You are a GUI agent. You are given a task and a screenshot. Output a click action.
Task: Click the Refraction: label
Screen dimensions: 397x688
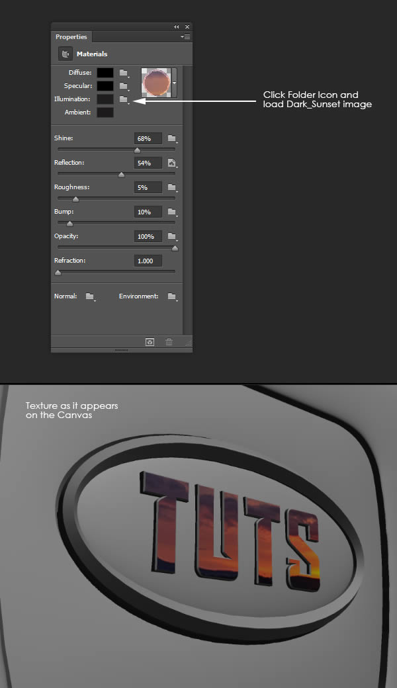tap(69, 261)
